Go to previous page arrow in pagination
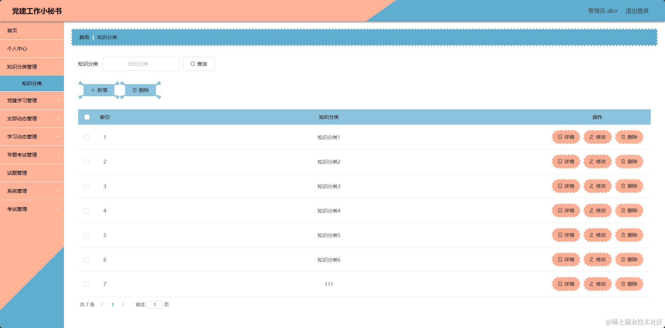This screenshot has height=328, width=665. coord(102,305)
